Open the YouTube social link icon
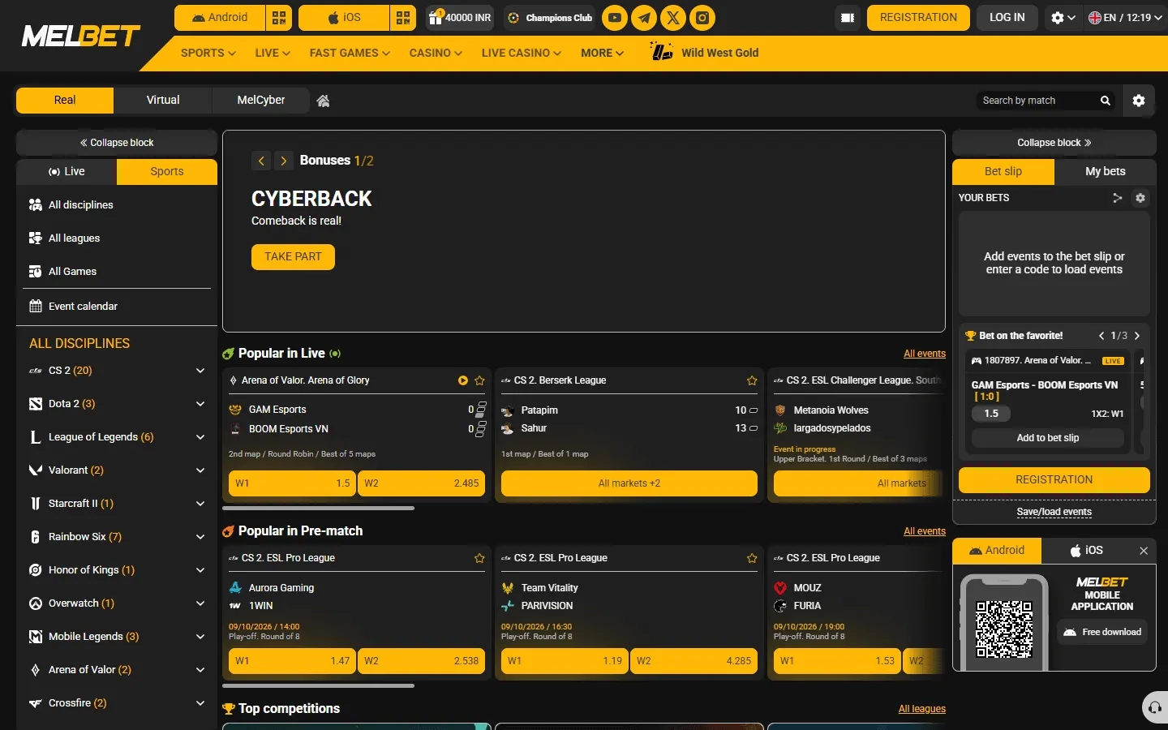This screenshot has height=730, width=1168. 615,18
